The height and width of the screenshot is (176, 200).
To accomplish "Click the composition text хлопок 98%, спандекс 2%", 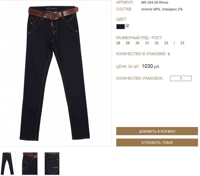I will (162, 9).
